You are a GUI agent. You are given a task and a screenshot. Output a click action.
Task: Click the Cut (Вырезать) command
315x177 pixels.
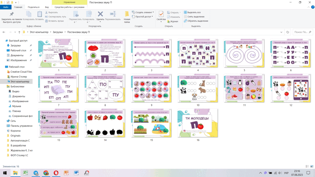pos(51,12)
